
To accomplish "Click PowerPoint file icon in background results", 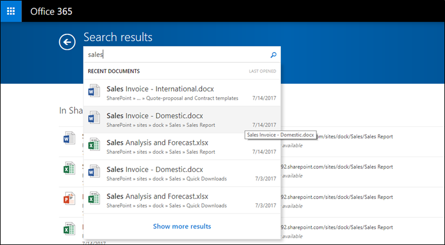I will tap(69, 198).
